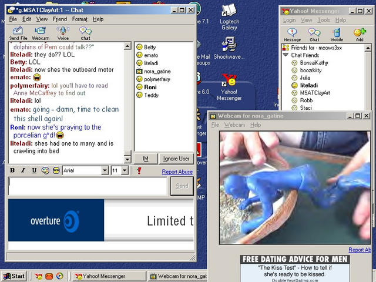Click nora_gatine webcam icon in user list
This screenshot has height=282, width=376.
coord(139,71)
